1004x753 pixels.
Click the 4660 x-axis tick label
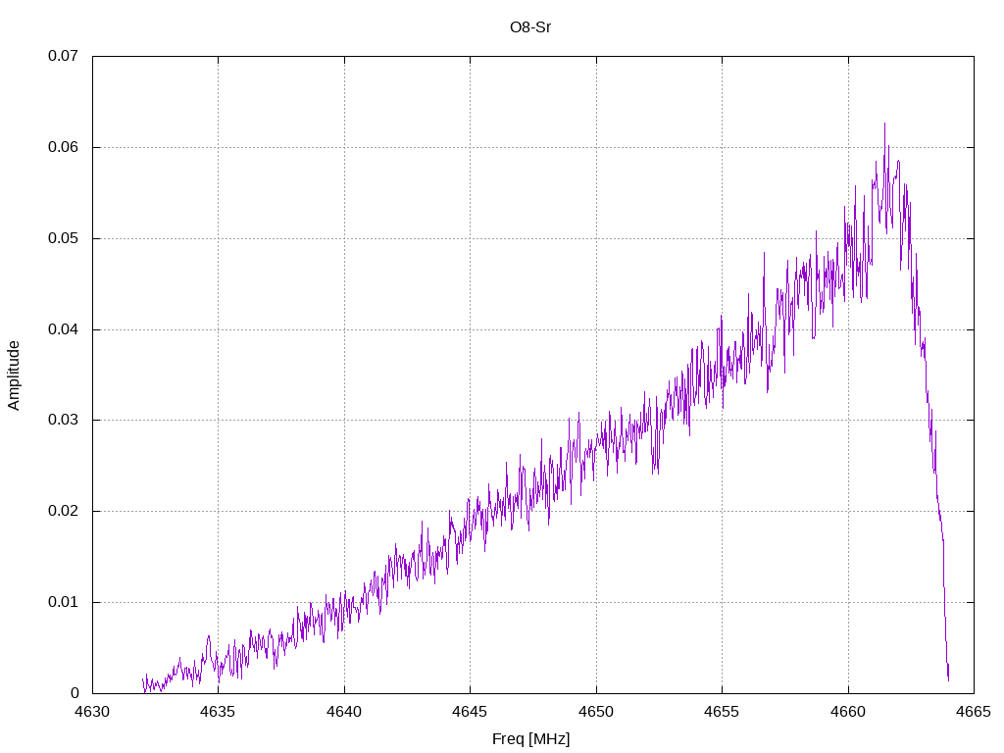click(x=848, y=712)
